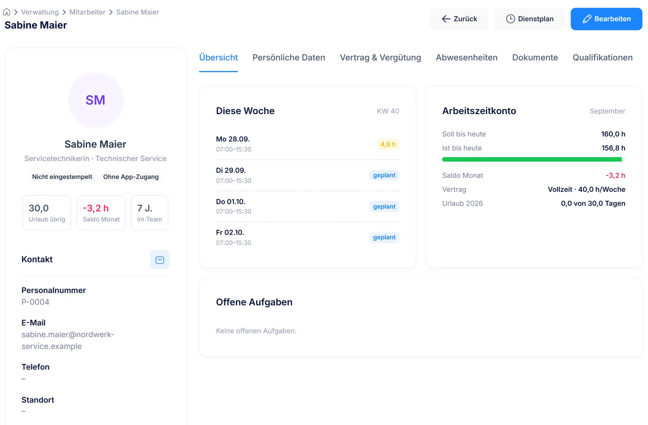This screenshot has height=425, width=648.
Task: Show the Qualifikationen tab
Action: (603, 57)
